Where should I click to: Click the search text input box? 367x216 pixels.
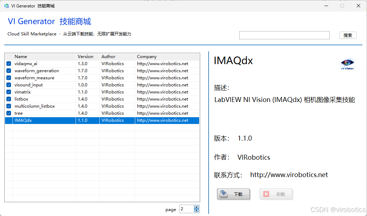pos(284,35)
